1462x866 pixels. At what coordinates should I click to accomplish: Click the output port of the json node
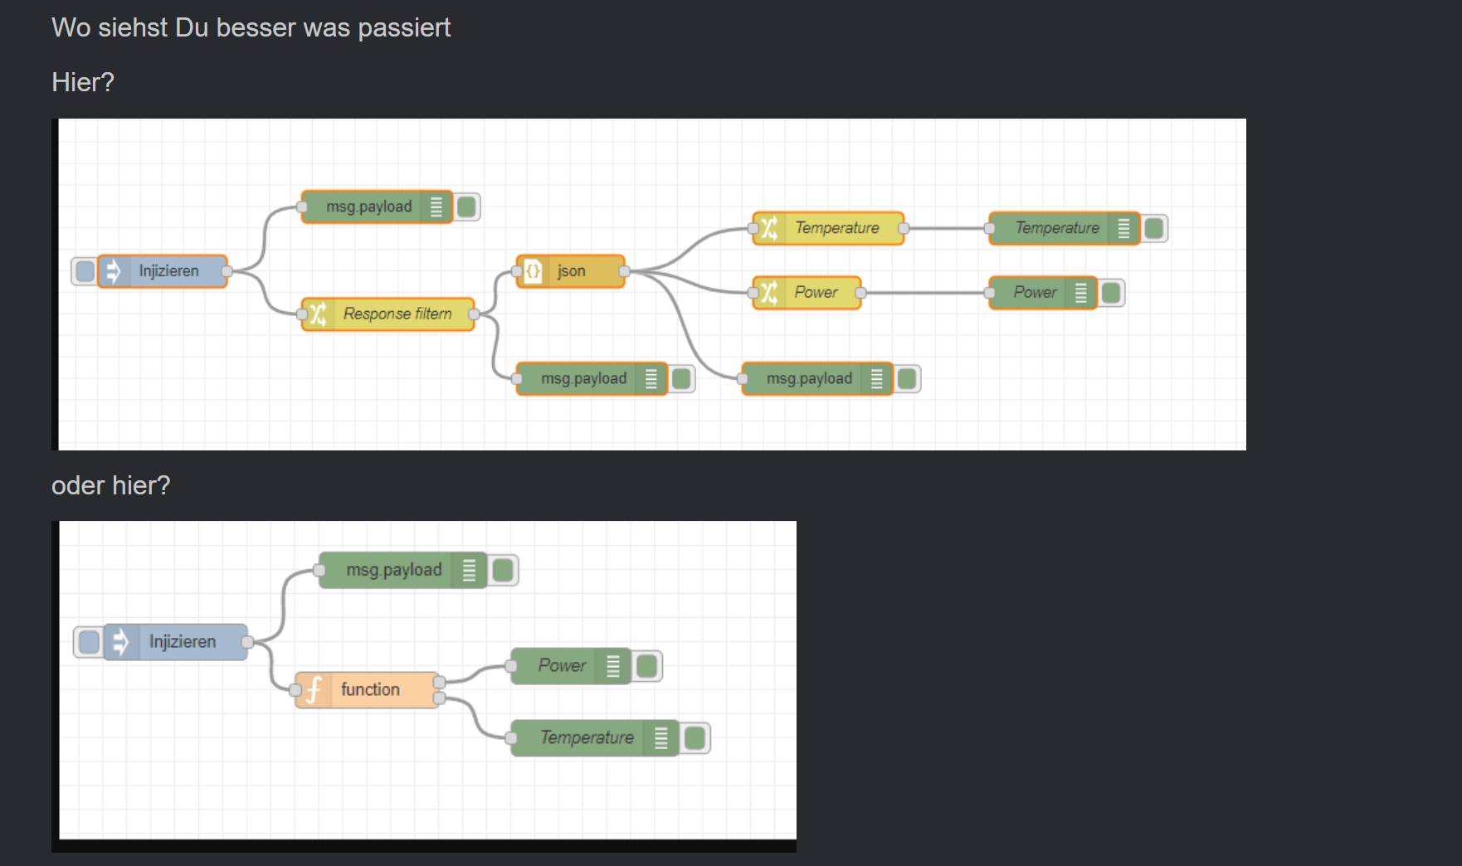[x=624, y=271]
